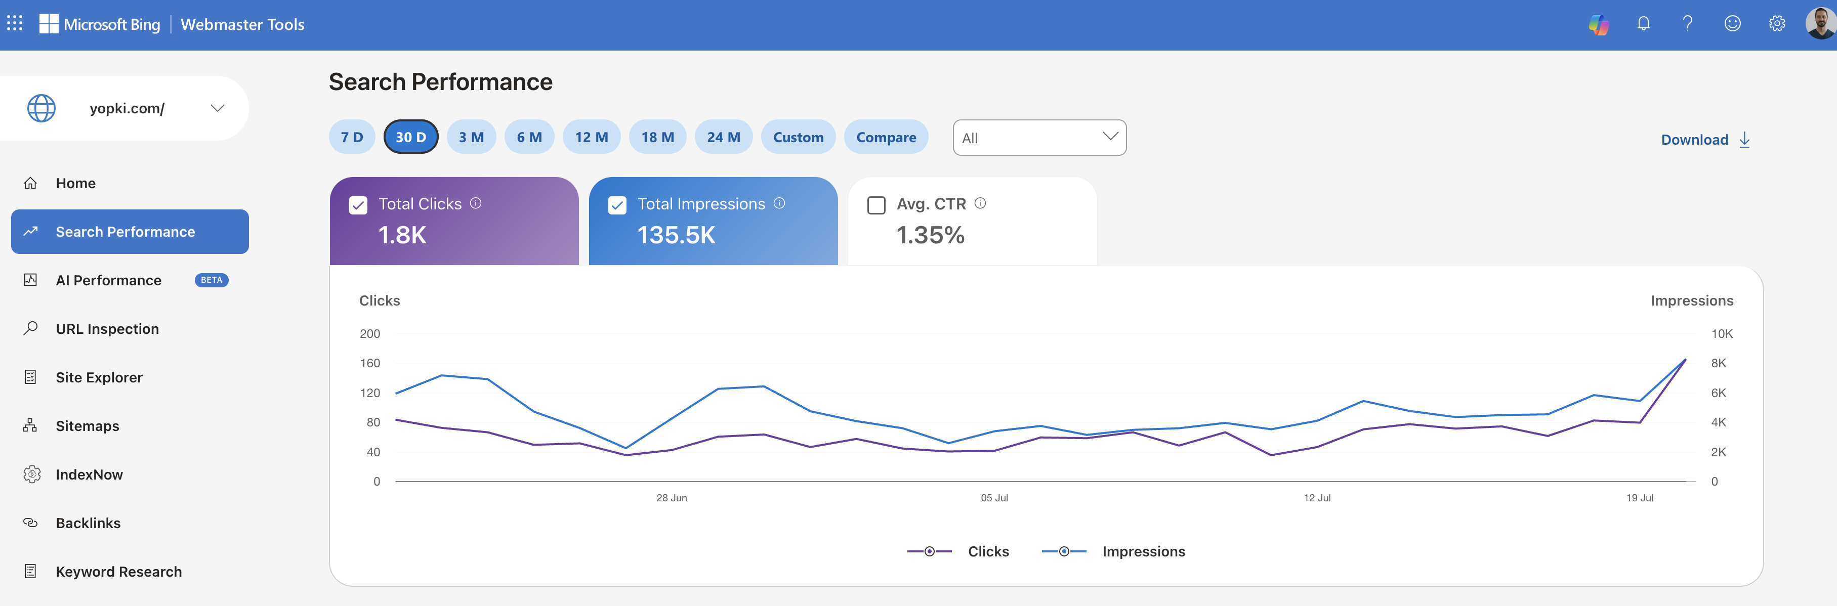The height and width of the screenshot is (606, 1837).
Task: Click the 28 Jun axis label
Action: pos(672,498)
